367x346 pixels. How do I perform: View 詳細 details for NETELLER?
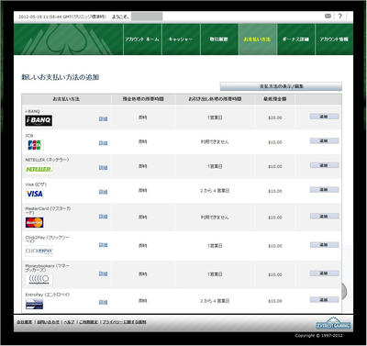tap(103, 168)
